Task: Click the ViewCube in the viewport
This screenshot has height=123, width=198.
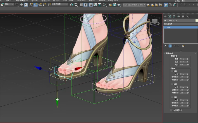Action: tap(154, 22)
